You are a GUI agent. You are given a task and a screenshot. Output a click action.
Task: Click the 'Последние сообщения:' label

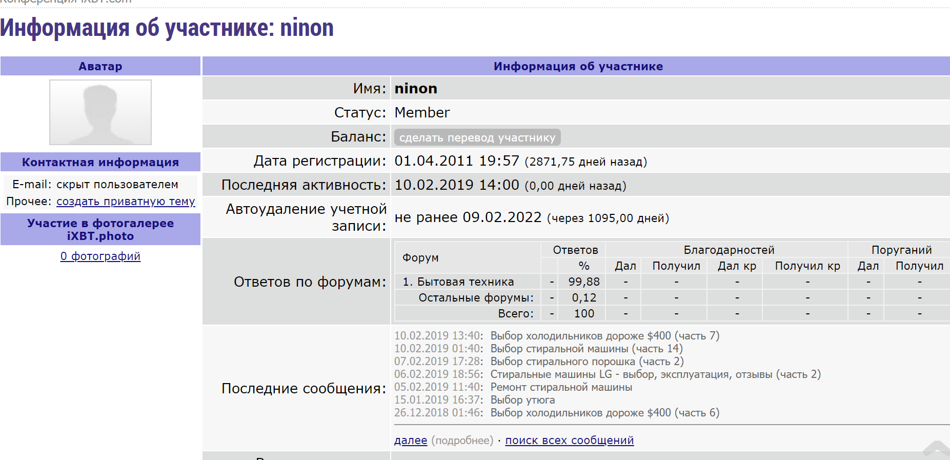coord(304,389)
